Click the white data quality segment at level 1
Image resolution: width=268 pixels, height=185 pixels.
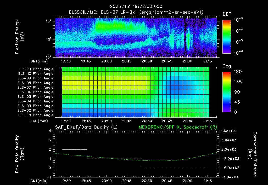[115, 159]
